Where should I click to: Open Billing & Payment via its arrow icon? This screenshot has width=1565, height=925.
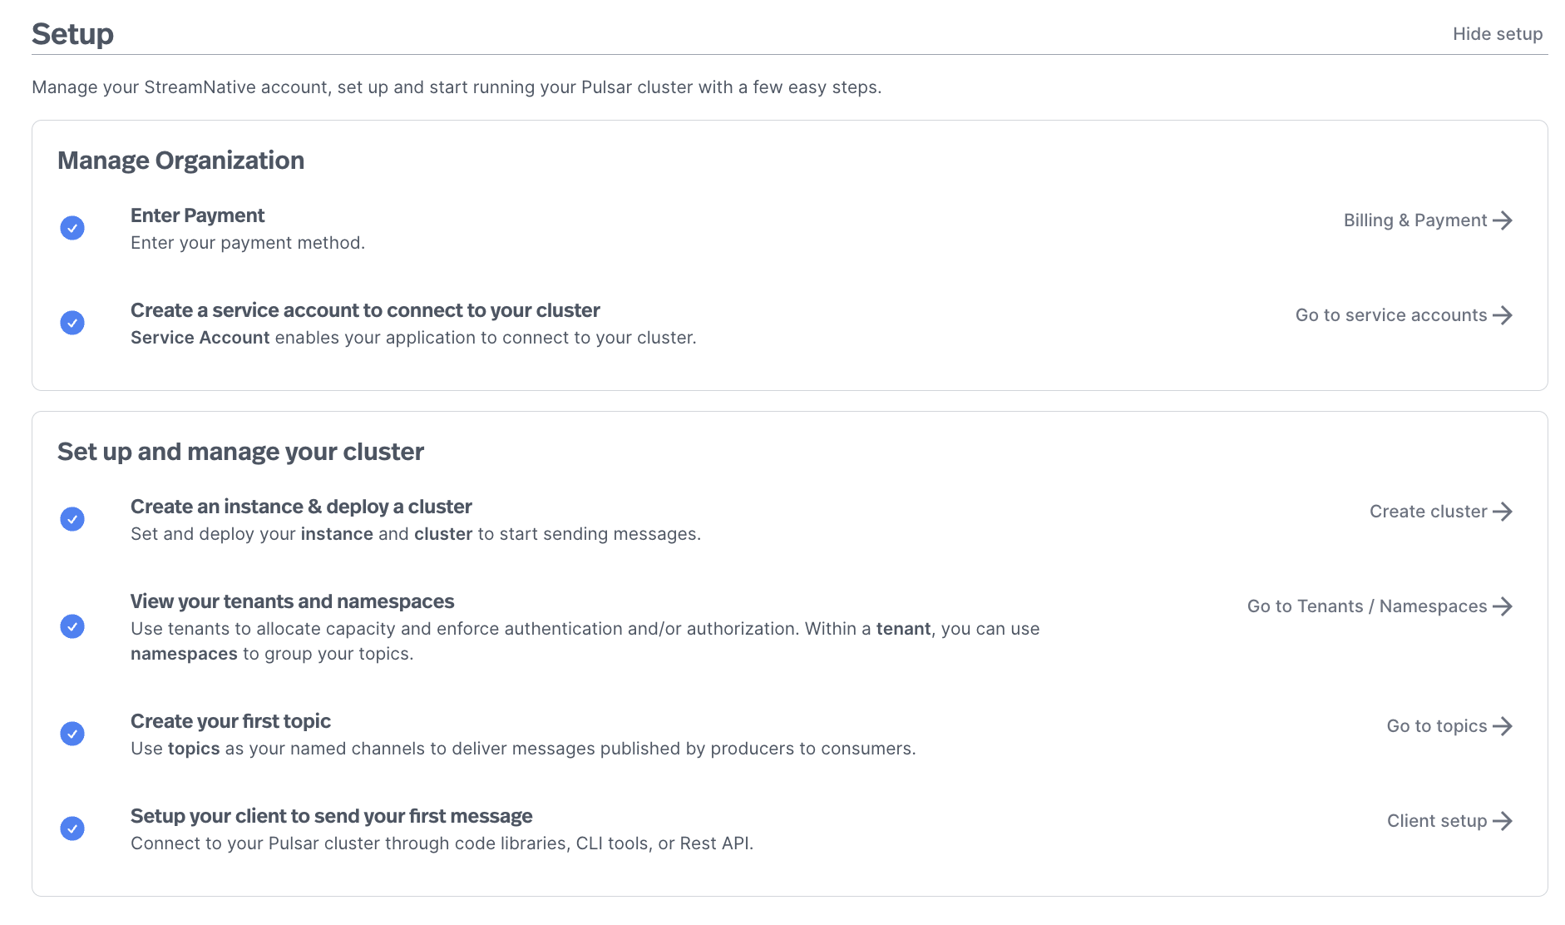click(1504, 220)
